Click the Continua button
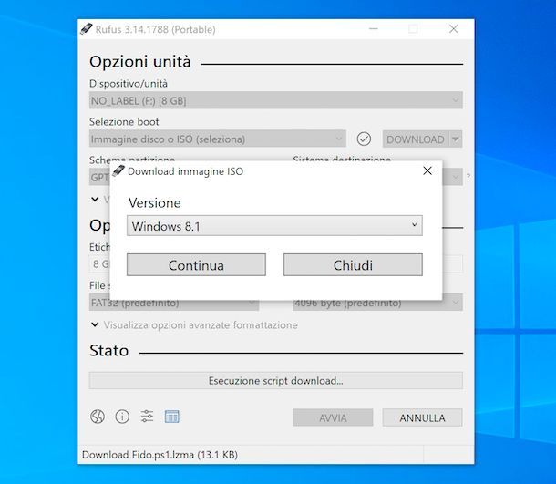Screen dimensions: 556x484 [x=196, y=265]
